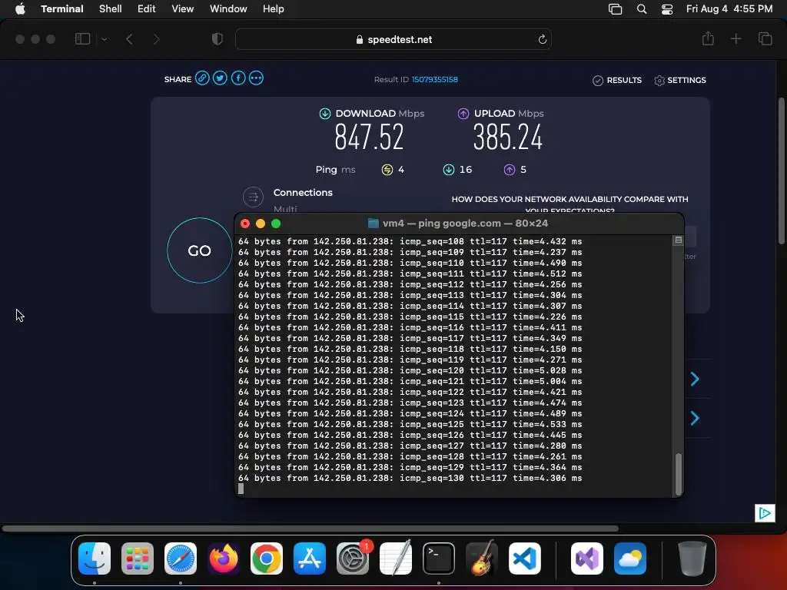The height and width of the screenshot is (590, 787).
Task: Open Terminal from the Dock
Action: point(439,559)
